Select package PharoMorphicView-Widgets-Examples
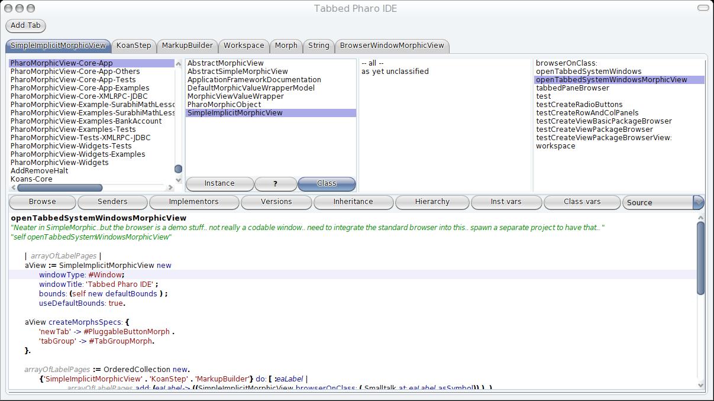Screen dimensions: 714x401 [x=92, y=154]
